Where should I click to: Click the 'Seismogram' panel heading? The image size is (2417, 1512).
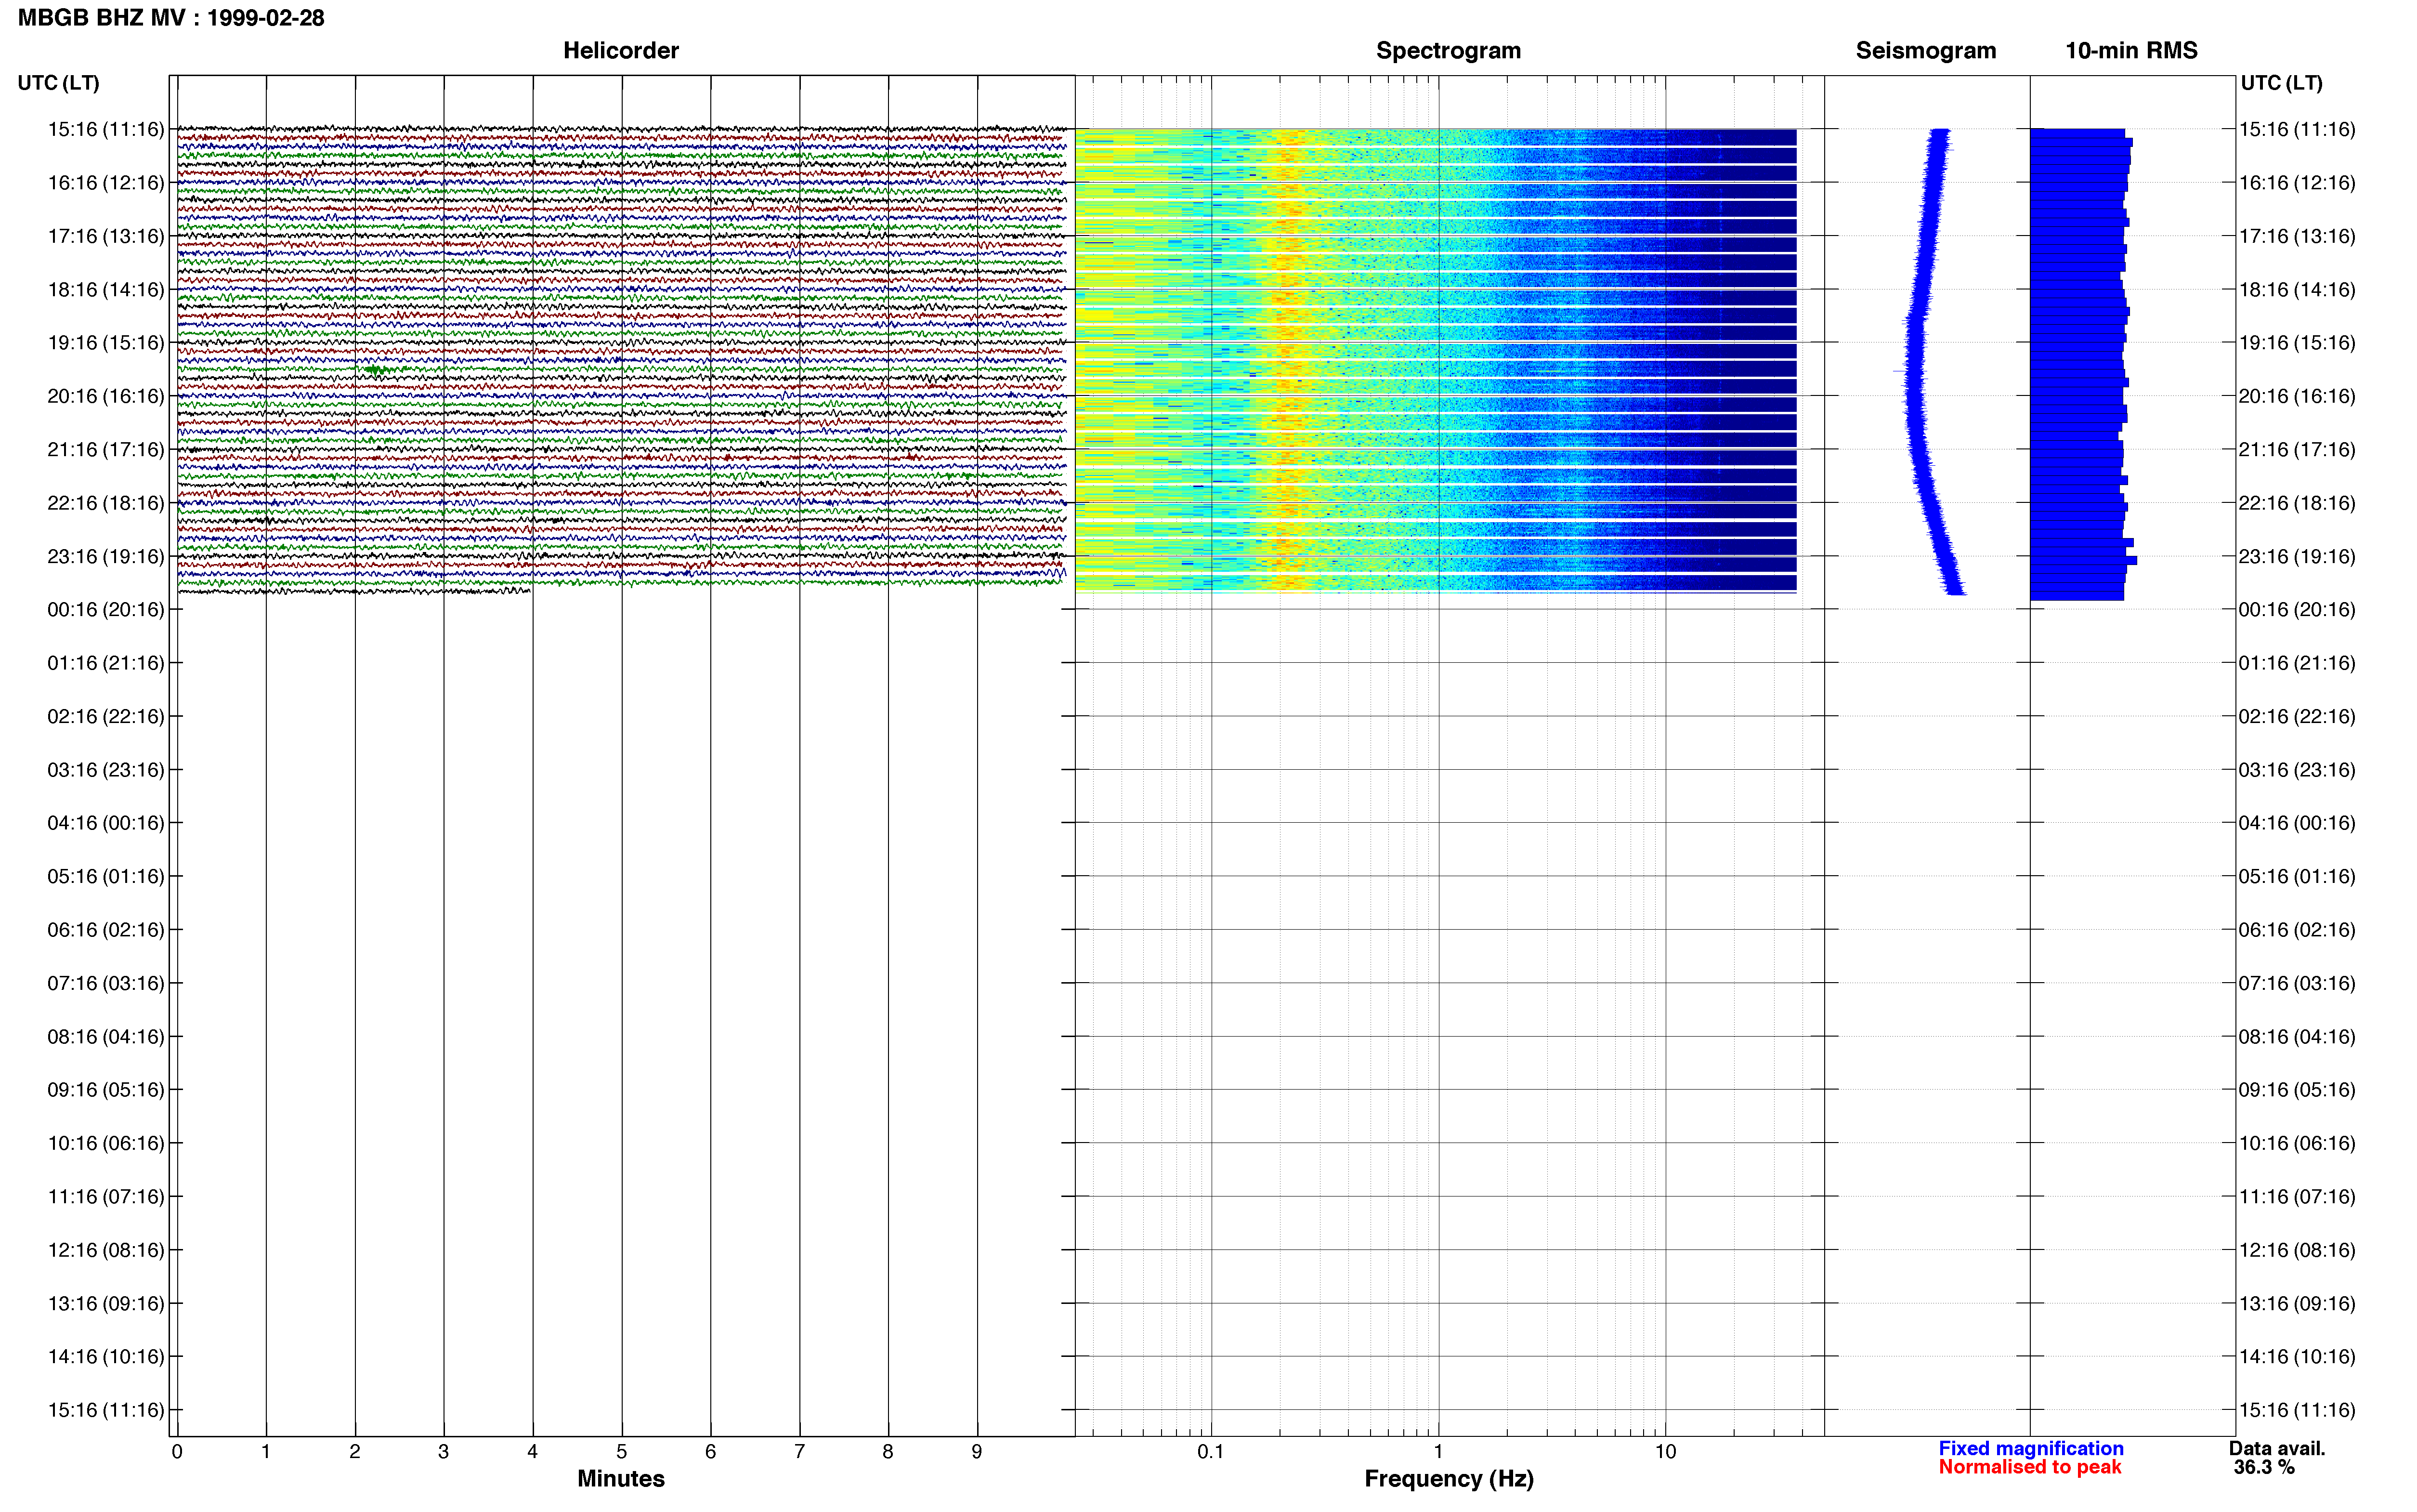tap(1925, 51)
